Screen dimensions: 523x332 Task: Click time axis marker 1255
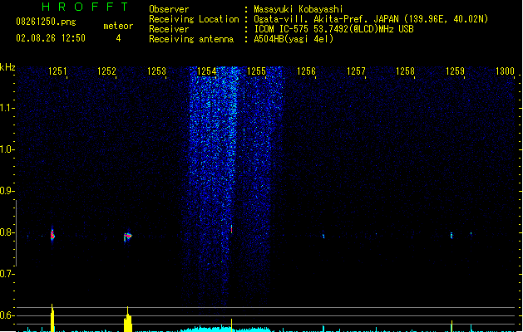pyautogui.click(x=256, y=71)
